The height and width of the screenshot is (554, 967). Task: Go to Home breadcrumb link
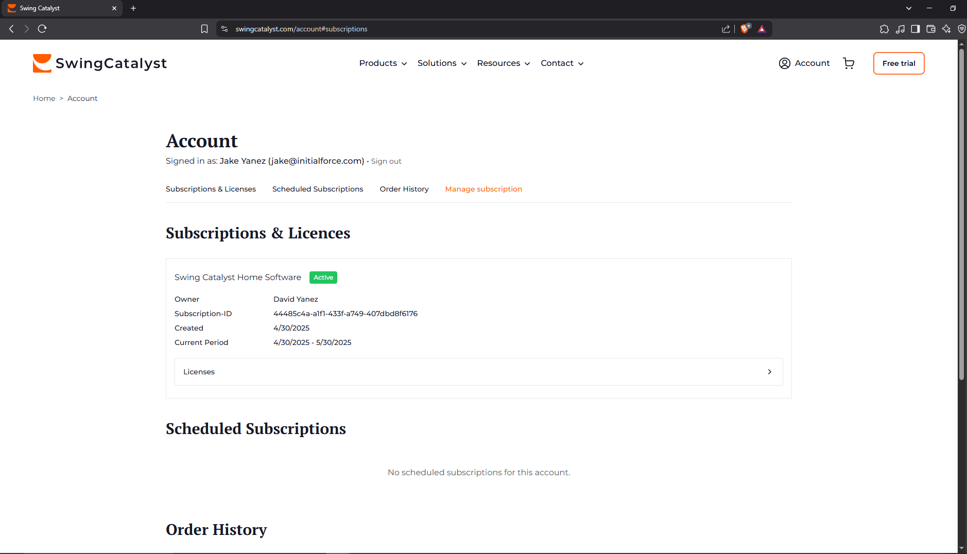pyautogui.click(x=44, y=98)
